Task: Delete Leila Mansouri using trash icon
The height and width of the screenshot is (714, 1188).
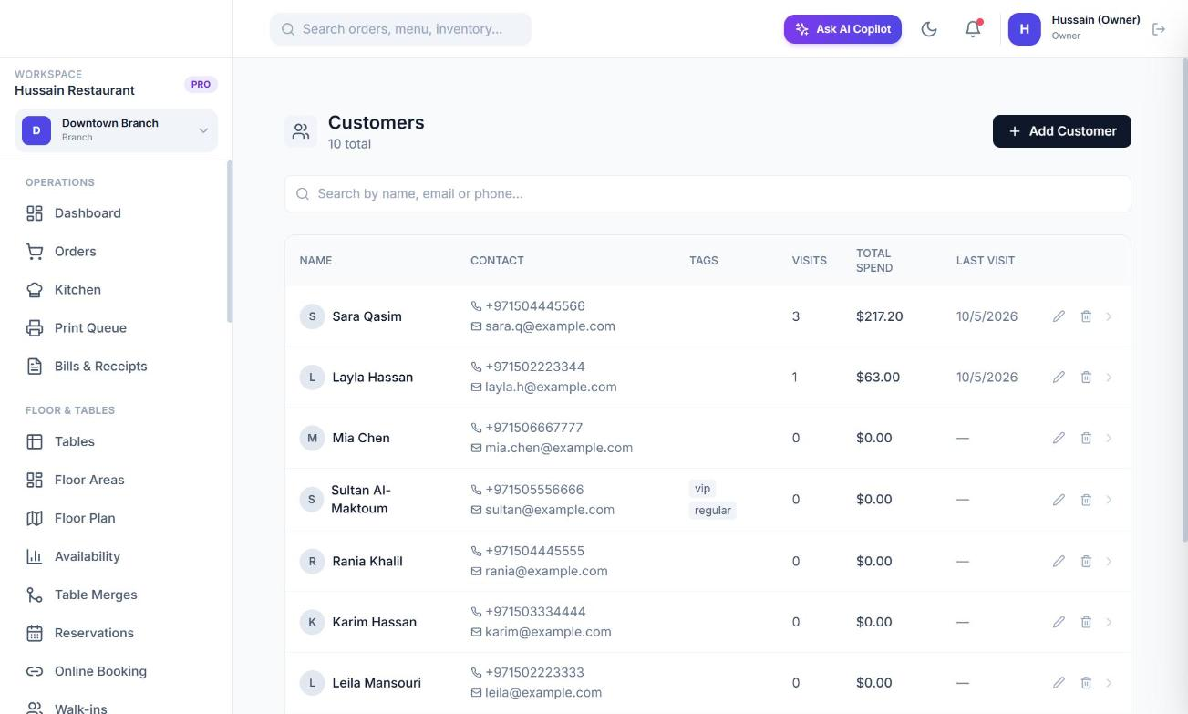Action: pyautogui.click(x=1086, y=683)
